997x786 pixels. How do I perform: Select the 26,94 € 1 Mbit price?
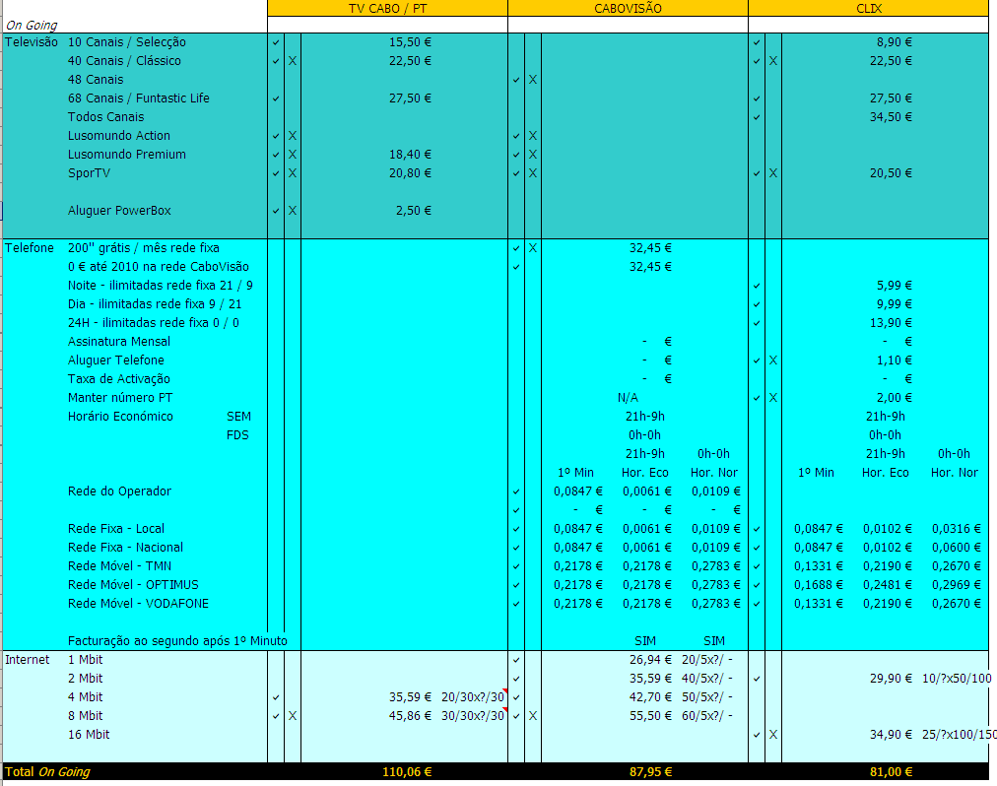click(650, 660)
